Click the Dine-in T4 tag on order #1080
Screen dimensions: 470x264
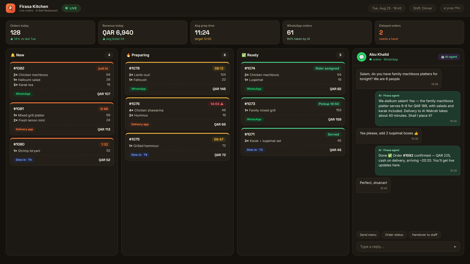coord(24,160)
